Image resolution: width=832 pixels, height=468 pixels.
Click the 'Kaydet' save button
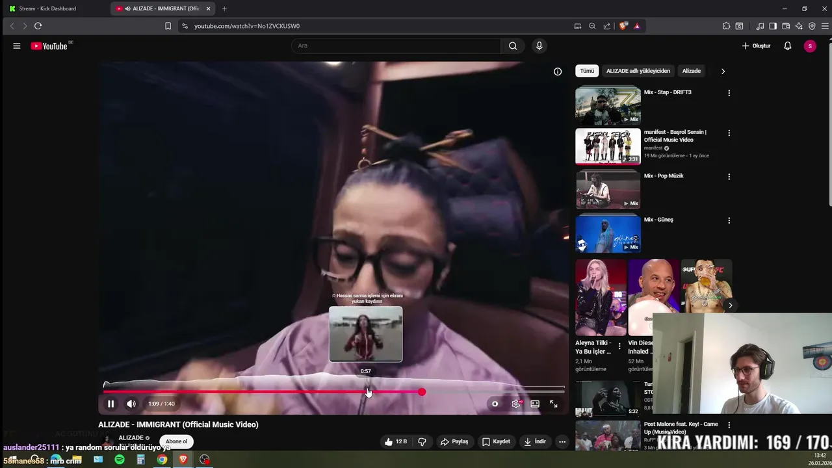click(496, 442)
